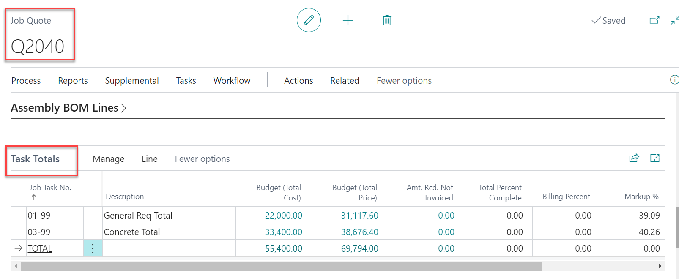The height and width of the screenshot is (279, 679).
Task: Click the information circle icon
Action: click(674, 80)
